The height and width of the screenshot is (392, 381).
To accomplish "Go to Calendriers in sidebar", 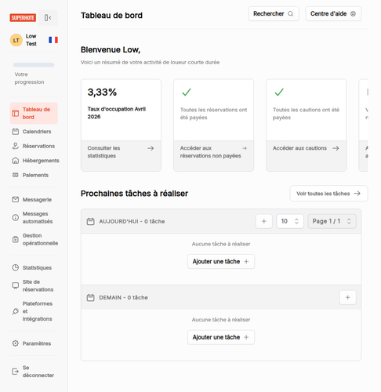I will [34, 132].
